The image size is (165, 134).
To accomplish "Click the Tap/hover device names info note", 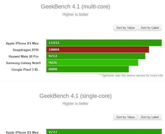I will tap(131, 75).
